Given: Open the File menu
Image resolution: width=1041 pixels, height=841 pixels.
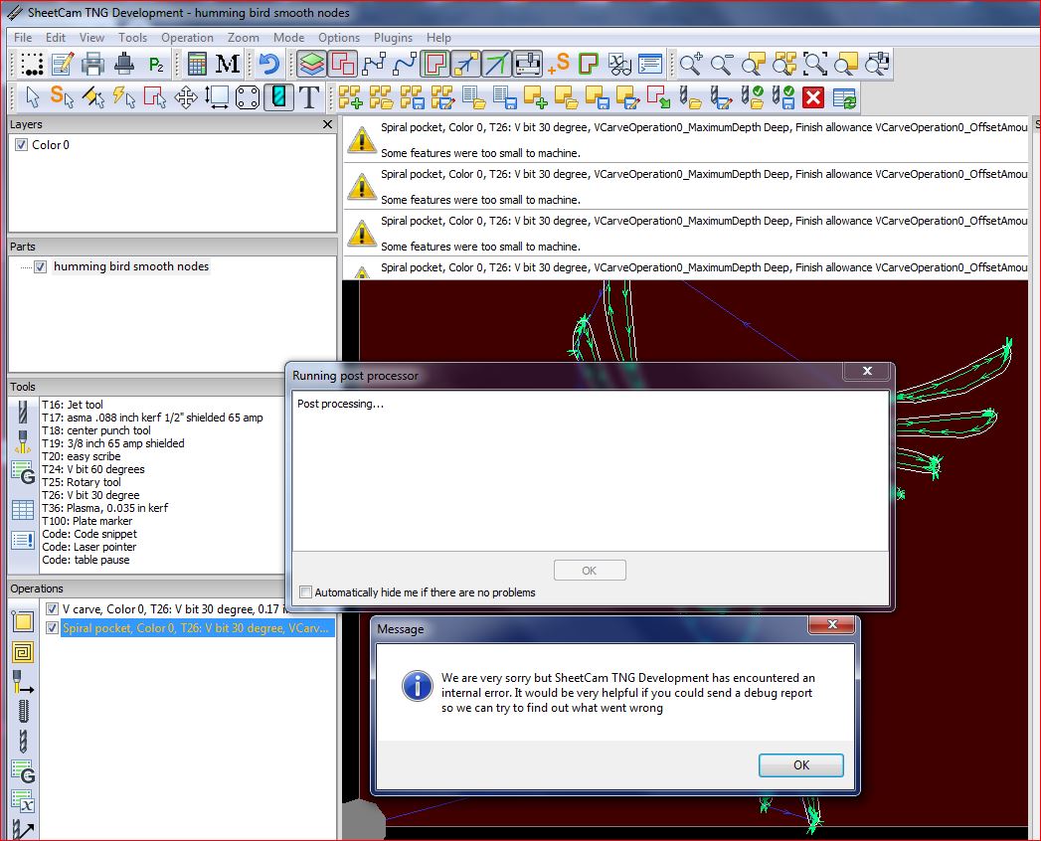Looking at the screenshot, I should (23, 38).
